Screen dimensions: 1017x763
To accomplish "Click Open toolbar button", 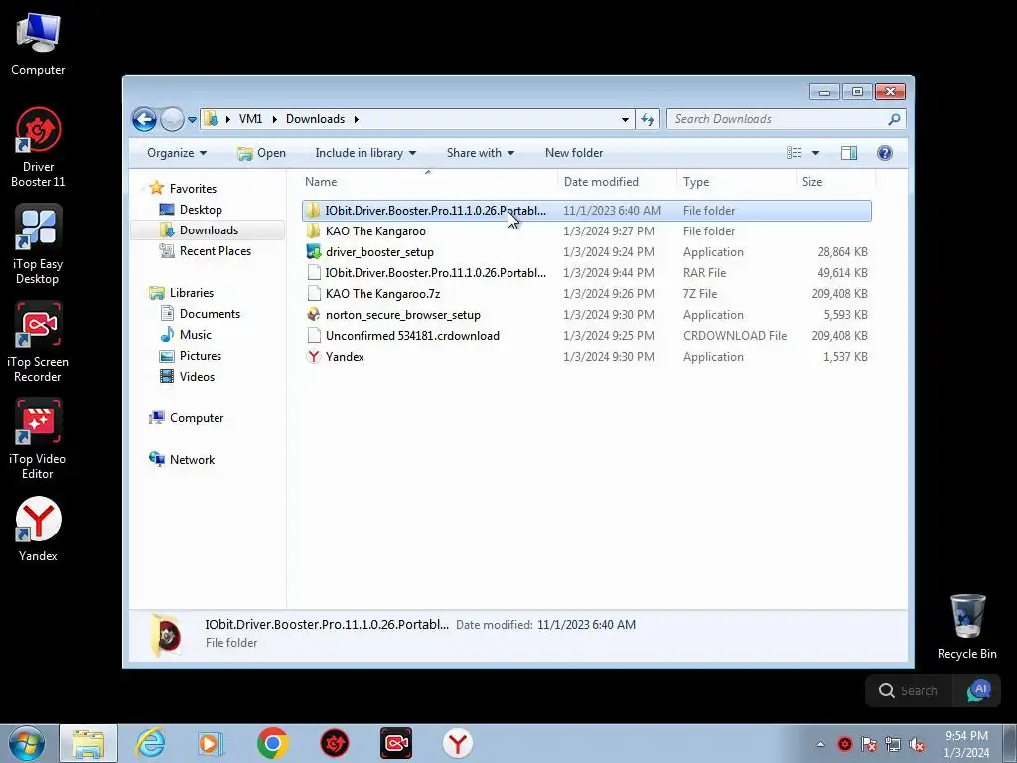I will tap(262, 152).
